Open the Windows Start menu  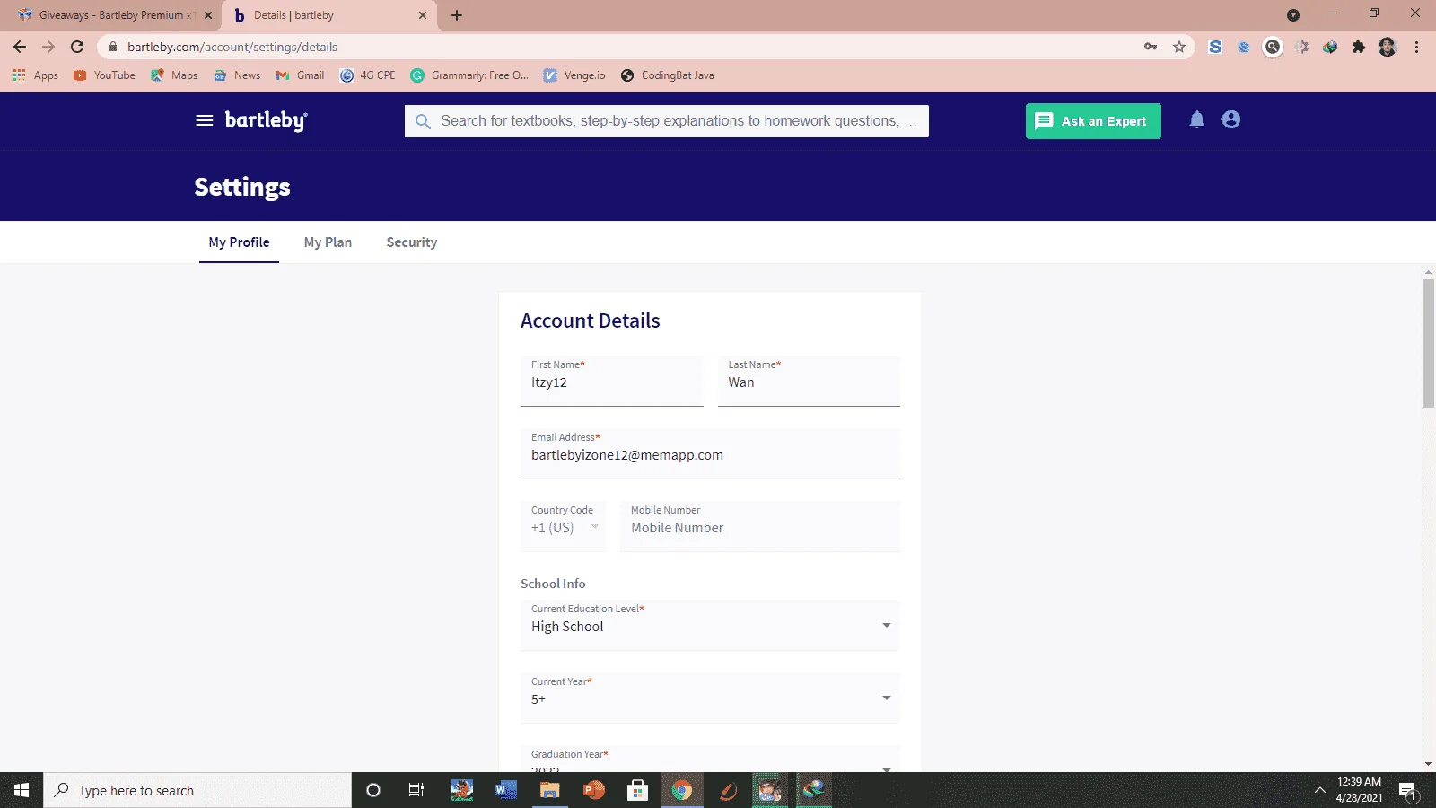pyautogui.click(x=22, y=790)
